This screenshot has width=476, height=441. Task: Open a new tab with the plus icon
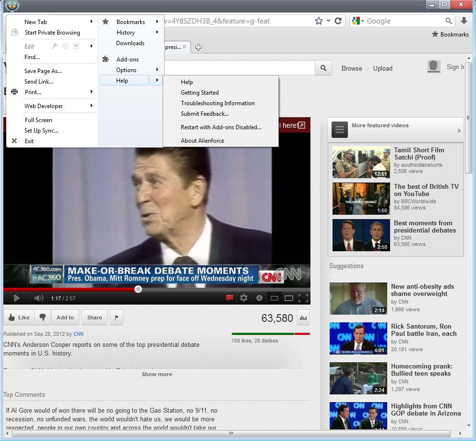pos(198,47)
